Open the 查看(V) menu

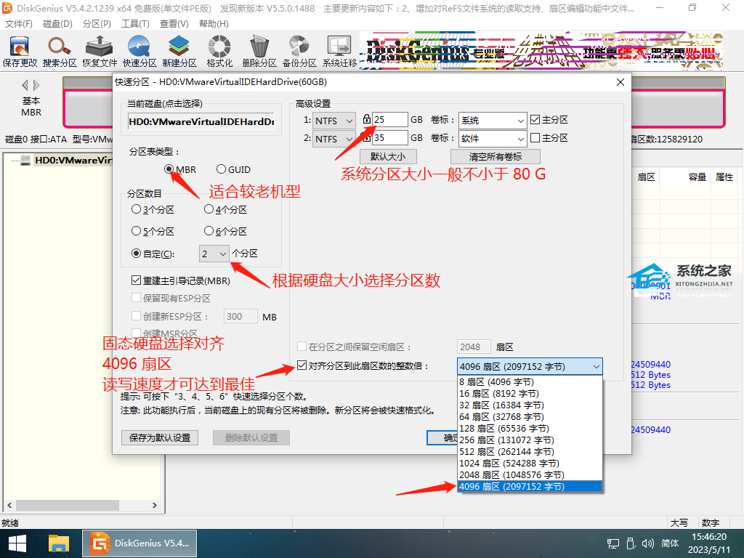tap(174, 24)
